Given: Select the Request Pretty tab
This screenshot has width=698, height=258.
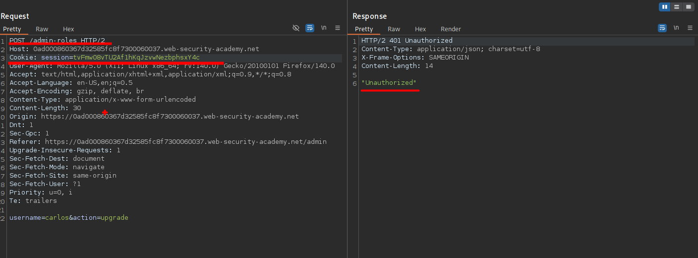Looking at the screenshot, I should [12, 29].
